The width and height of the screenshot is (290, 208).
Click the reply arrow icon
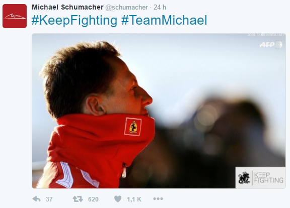click(36, 199)
